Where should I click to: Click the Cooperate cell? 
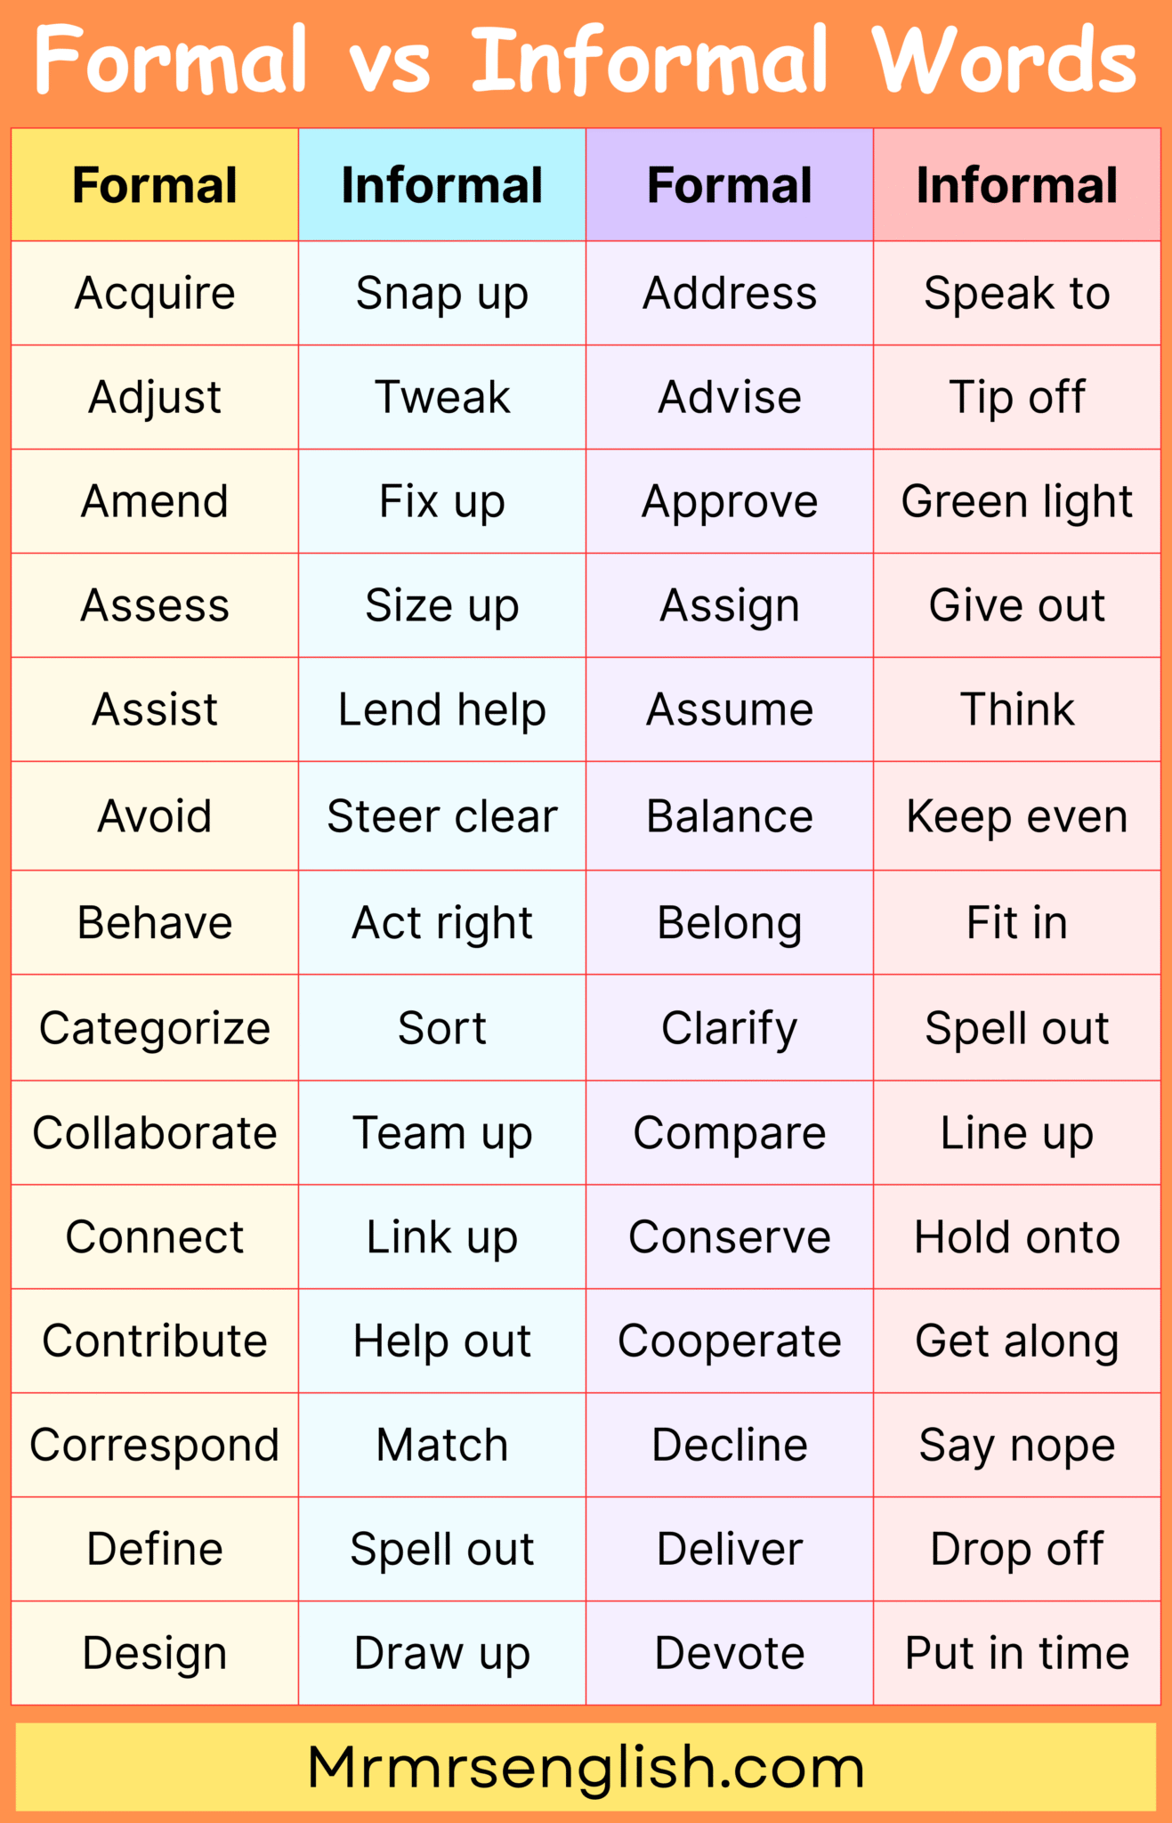730,1341
